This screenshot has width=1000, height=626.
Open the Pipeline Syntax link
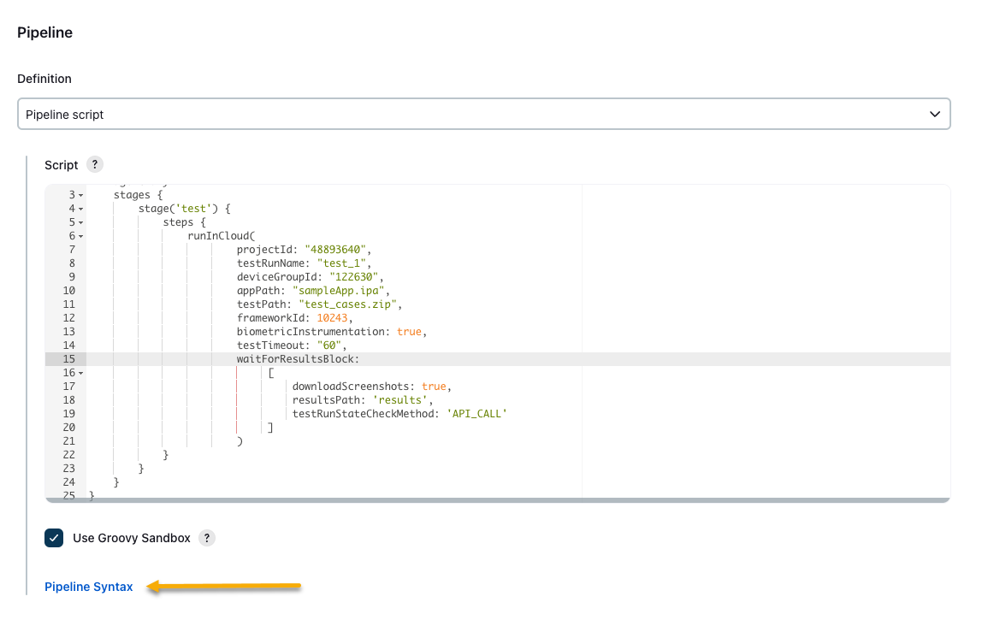(x=88, y=587)
